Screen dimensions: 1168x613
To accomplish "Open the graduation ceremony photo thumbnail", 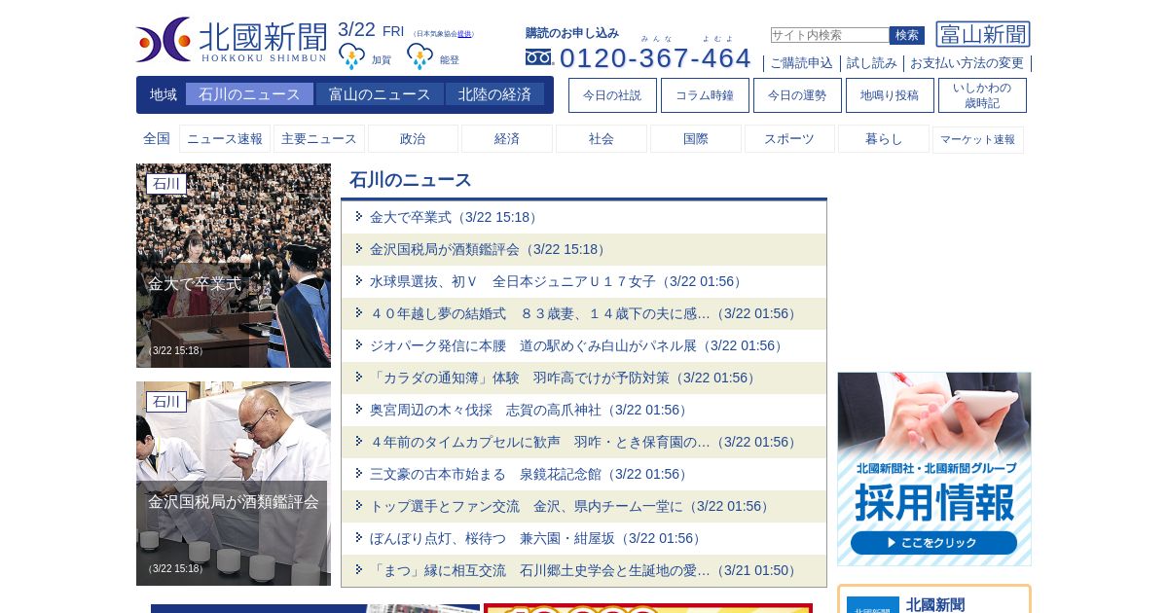I will 234,266.
